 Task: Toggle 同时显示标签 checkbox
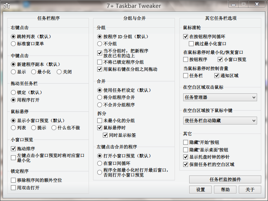click(x=106, y=135)
